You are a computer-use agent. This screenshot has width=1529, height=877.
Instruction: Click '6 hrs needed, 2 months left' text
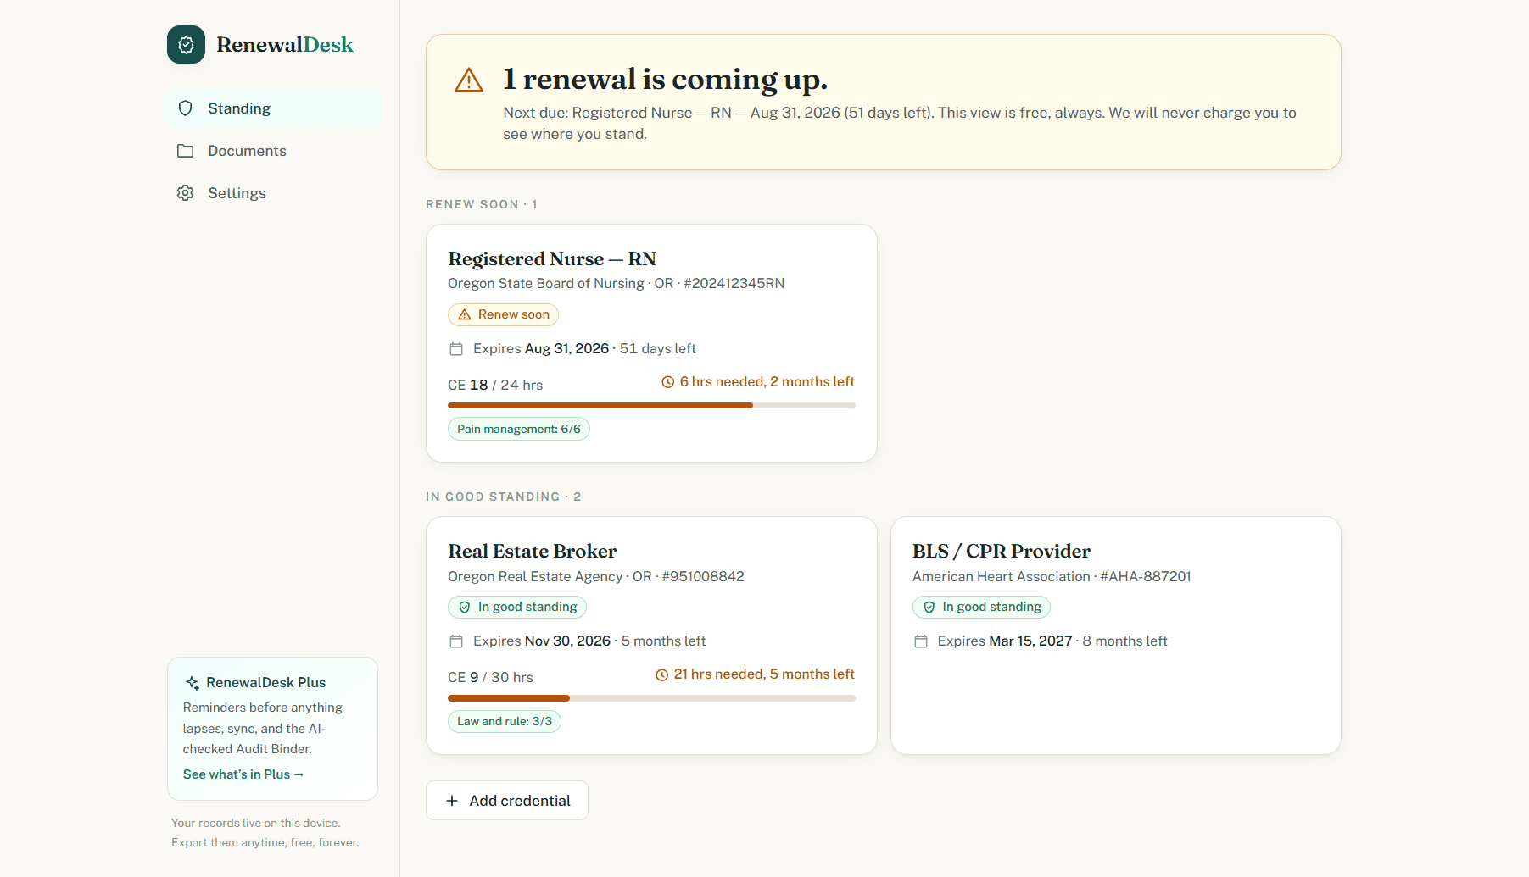pyautogui.click(x=767, y=382)
